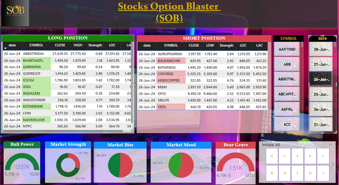Select initial I tile
The height and width of the screenshot is (185, 339).
pos(323,156)
